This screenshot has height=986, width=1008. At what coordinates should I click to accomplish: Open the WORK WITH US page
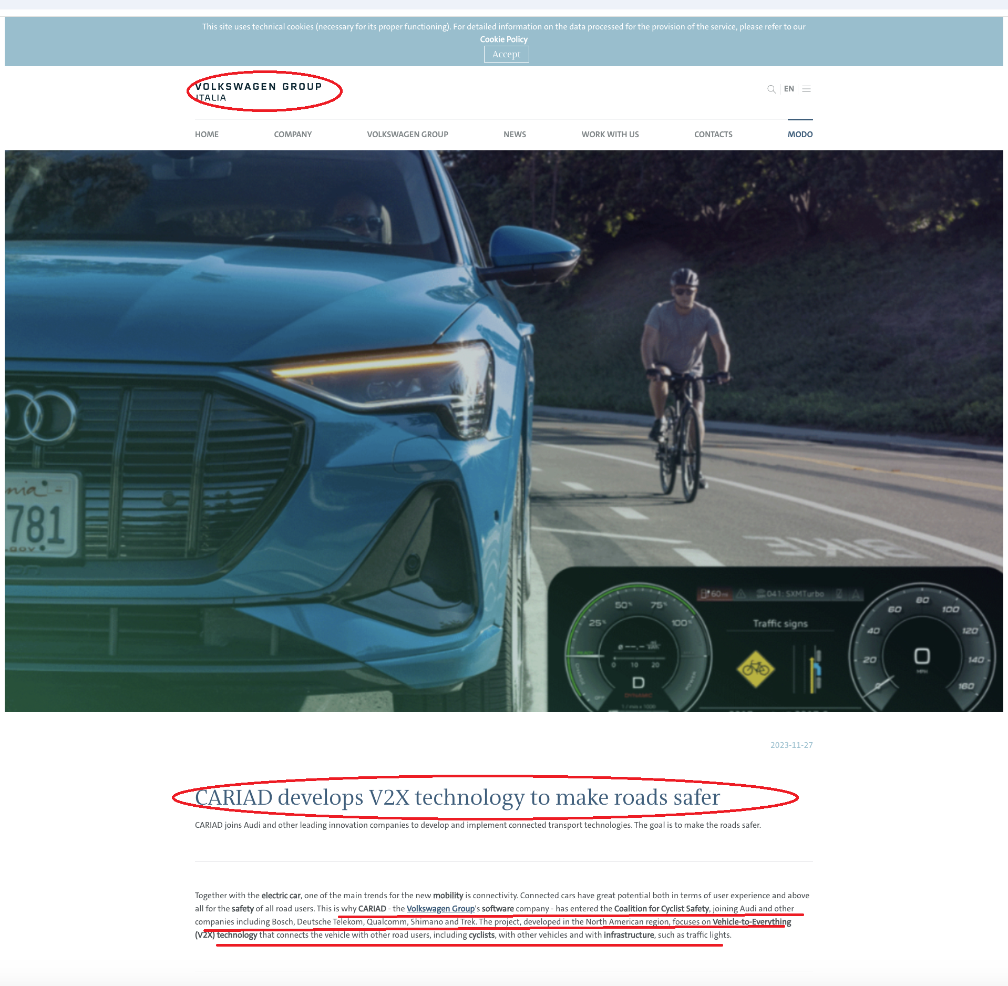(610, 135)
